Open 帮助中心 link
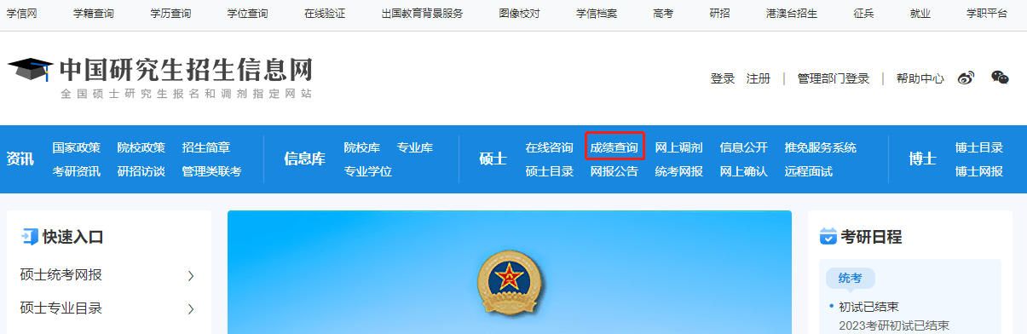This screenshot has width=1027, height=334. coord(920,78)
